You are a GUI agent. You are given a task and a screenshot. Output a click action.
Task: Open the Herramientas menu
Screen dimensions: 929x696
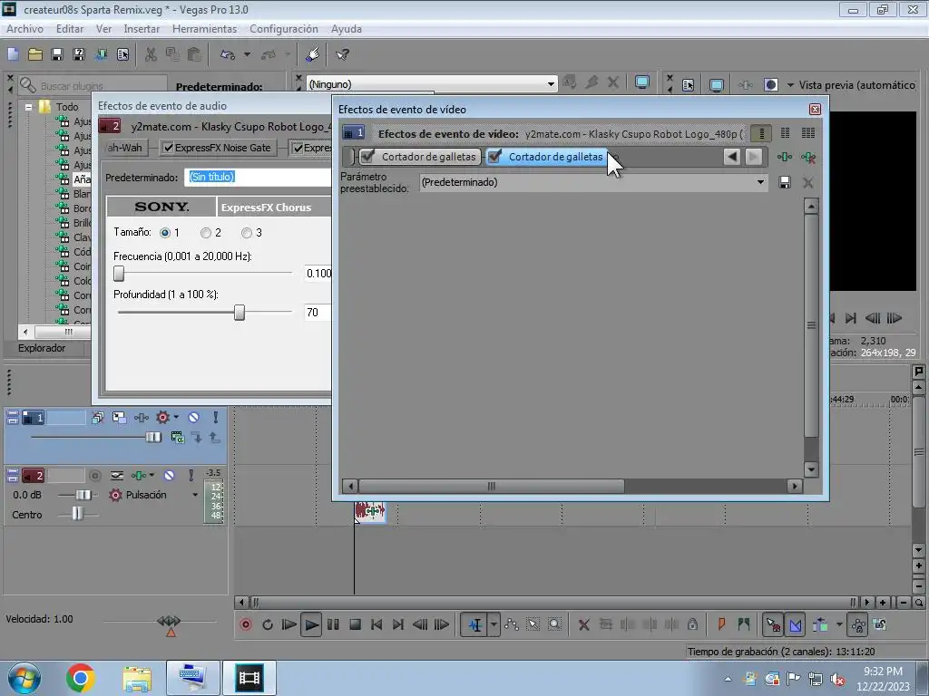(204, 29)
